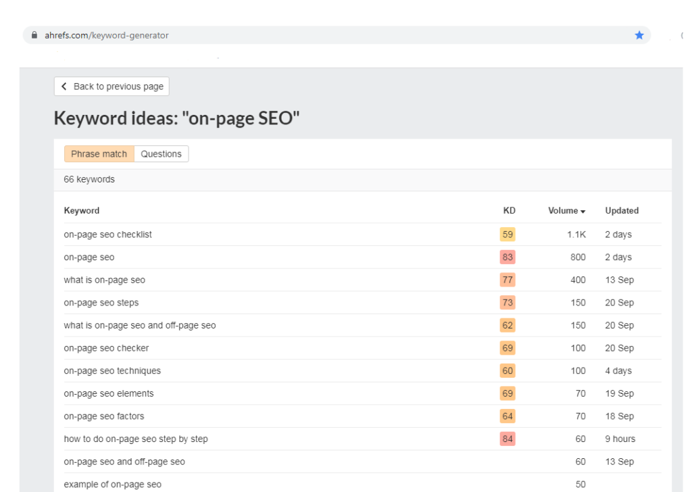The width and height of the screenshot is (692, 492).
Task: Select the keyword 'on-page seo checker'
Action: click(x=108, y=347)
